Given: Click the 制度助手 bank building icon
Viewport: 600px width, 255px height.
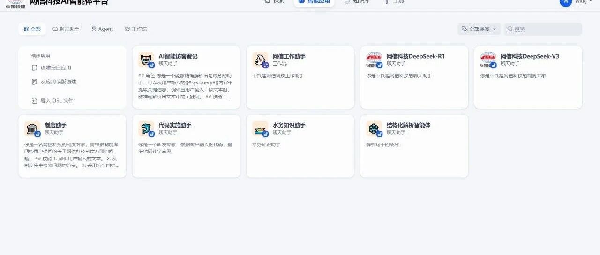Looking at the screenshot, I should tap(32, 128).
